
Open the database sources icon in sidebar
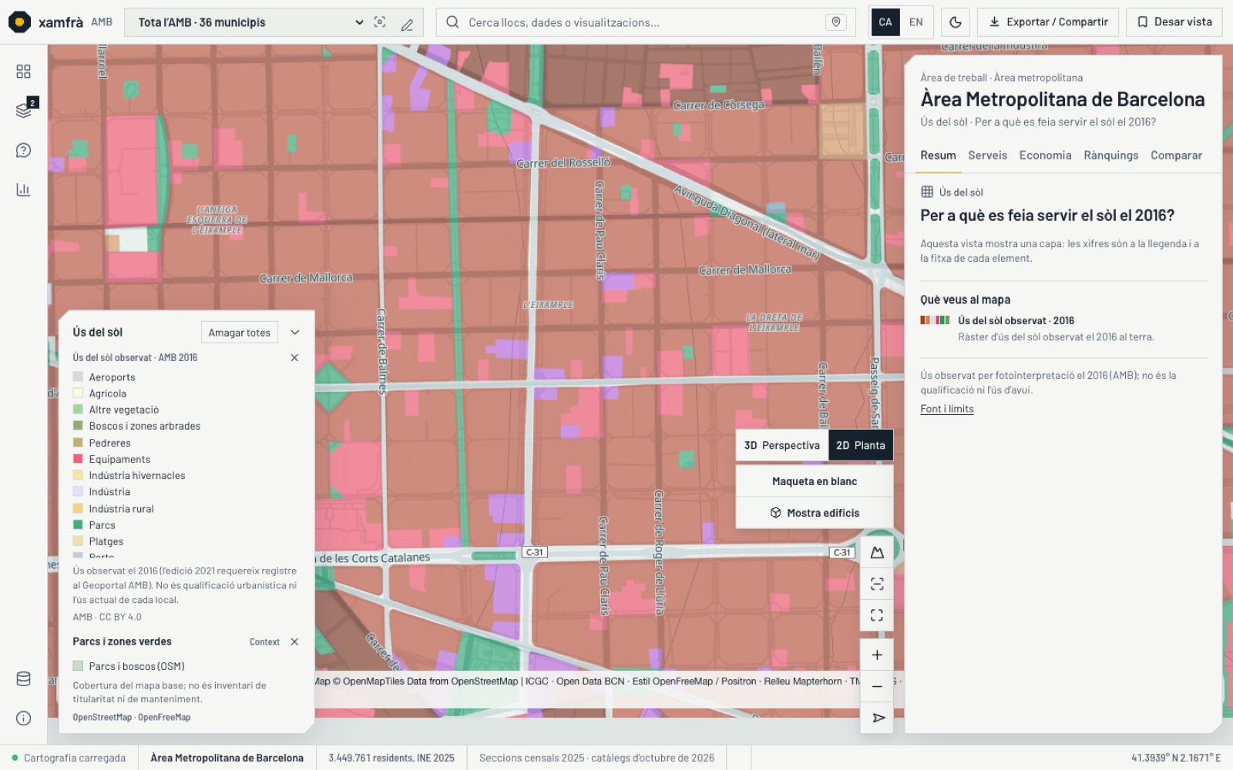(x=23, y=679)
